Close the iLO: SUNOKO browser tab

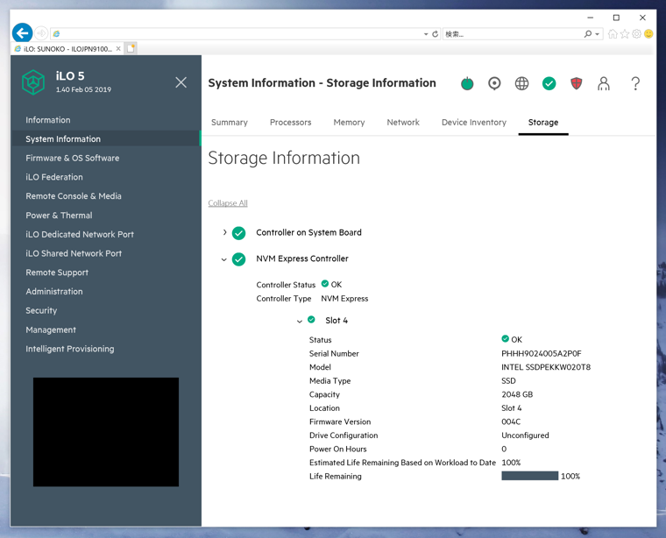point(118,49)
